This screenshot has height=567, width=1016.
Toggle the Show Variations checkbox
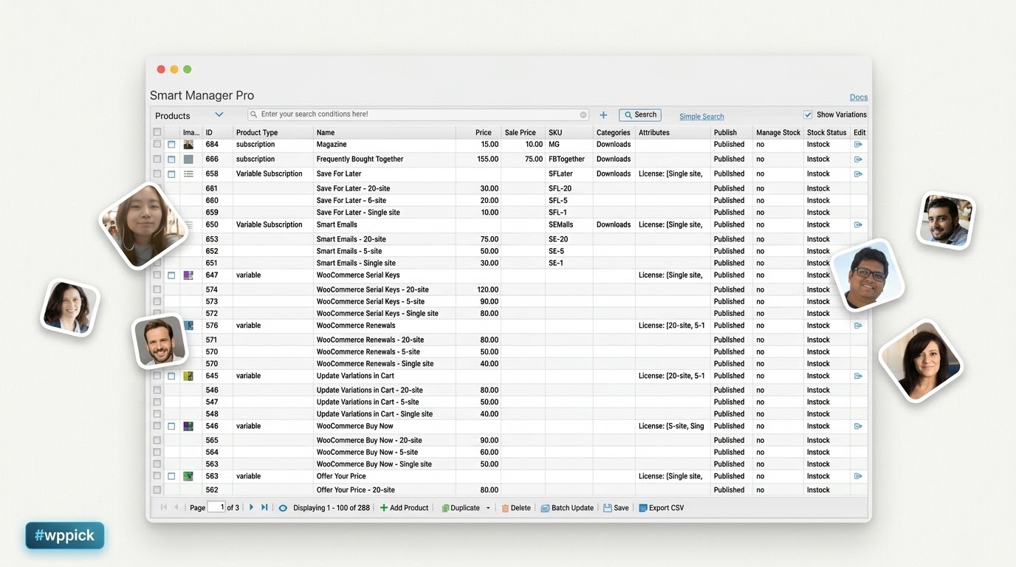click(x=808, y=114)
